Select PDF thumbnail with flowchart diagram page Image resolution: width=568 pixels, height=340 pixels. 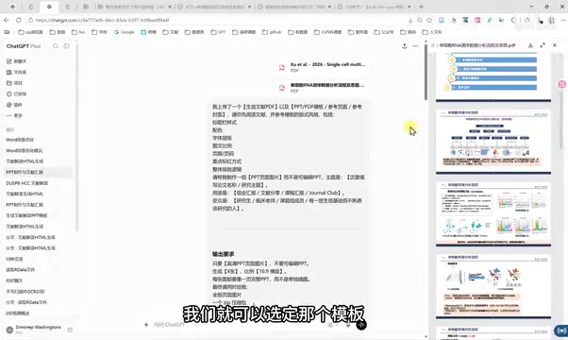pyautogui.click(x=493, y=142)
